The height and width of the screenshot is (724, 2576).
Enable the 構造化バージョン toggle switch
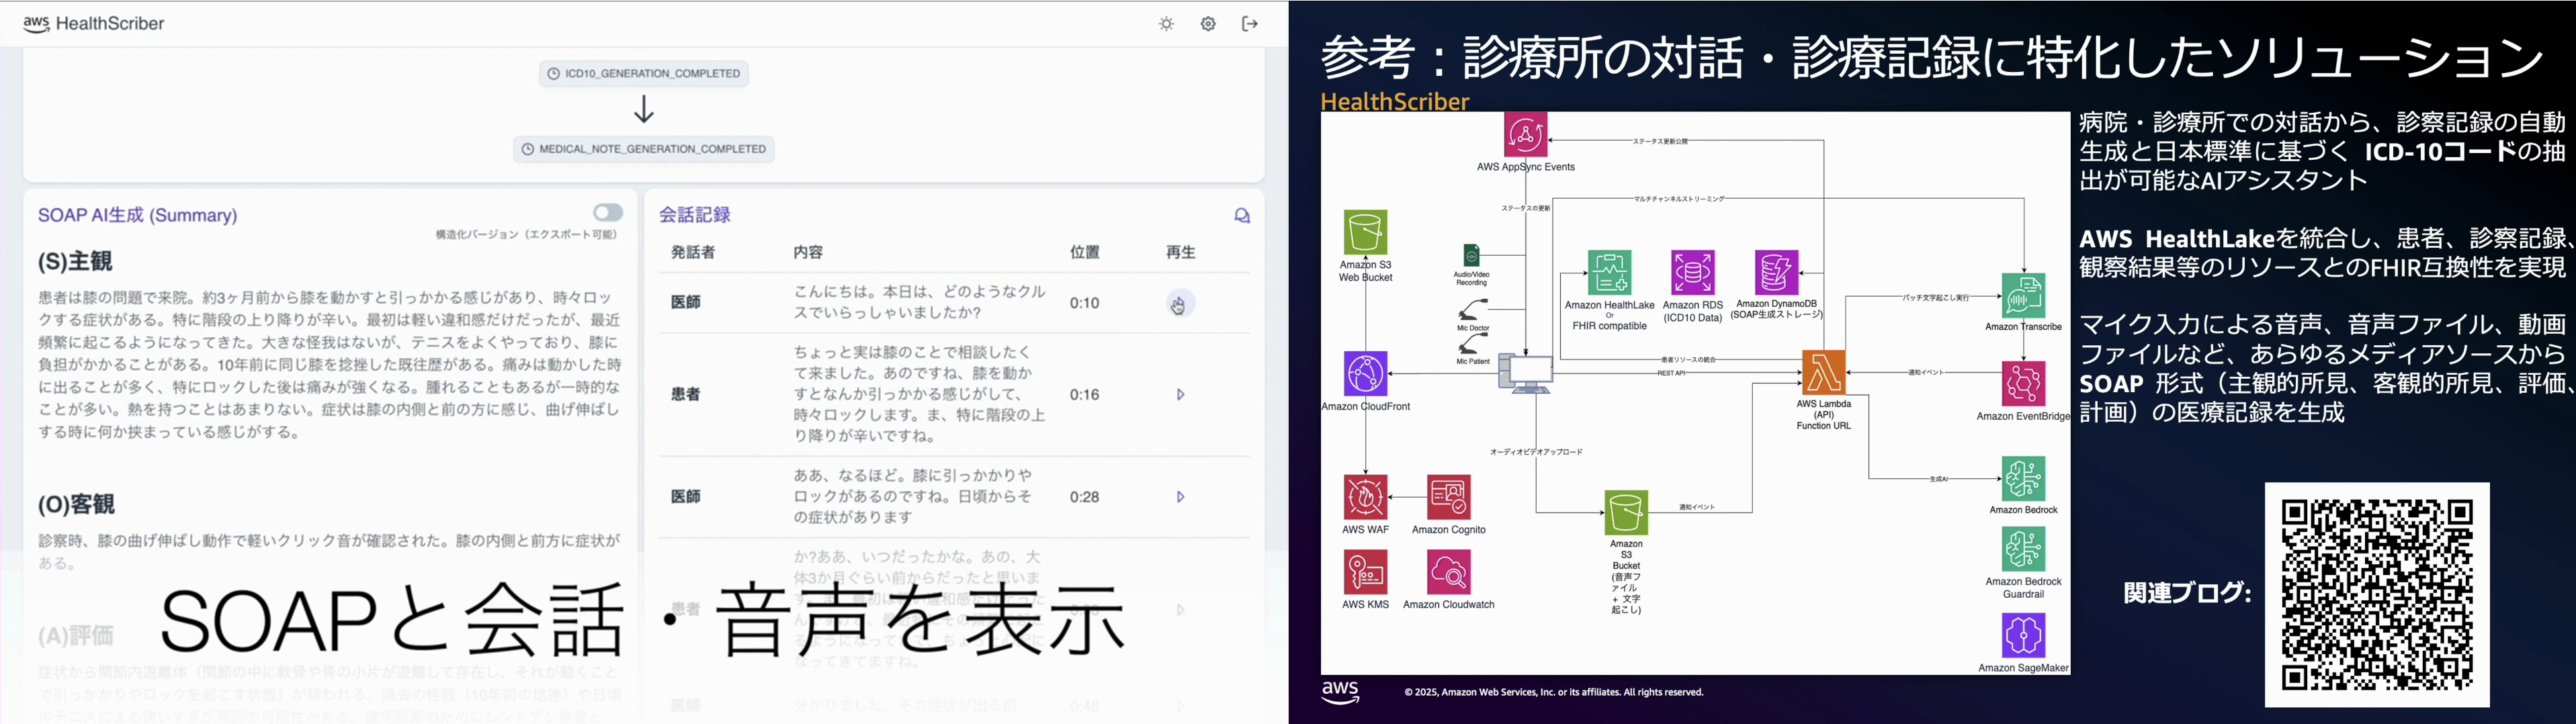pyautogui.click(x=608, y=212)
